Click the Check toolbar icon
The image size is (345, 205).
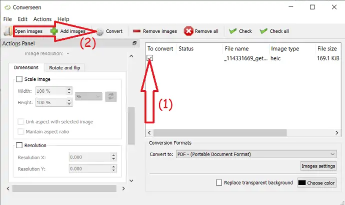coord(232,31)
